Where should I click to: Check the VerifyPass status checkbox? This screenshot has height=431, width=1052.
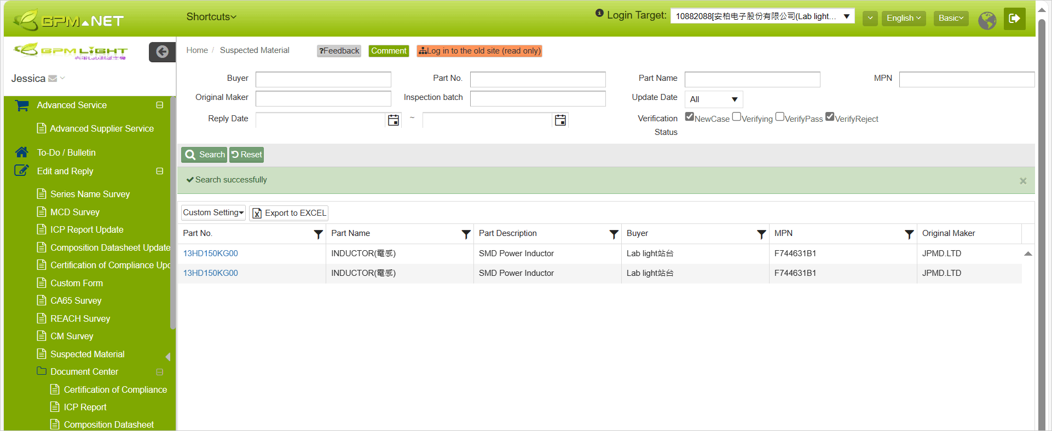tap(780, 116)
